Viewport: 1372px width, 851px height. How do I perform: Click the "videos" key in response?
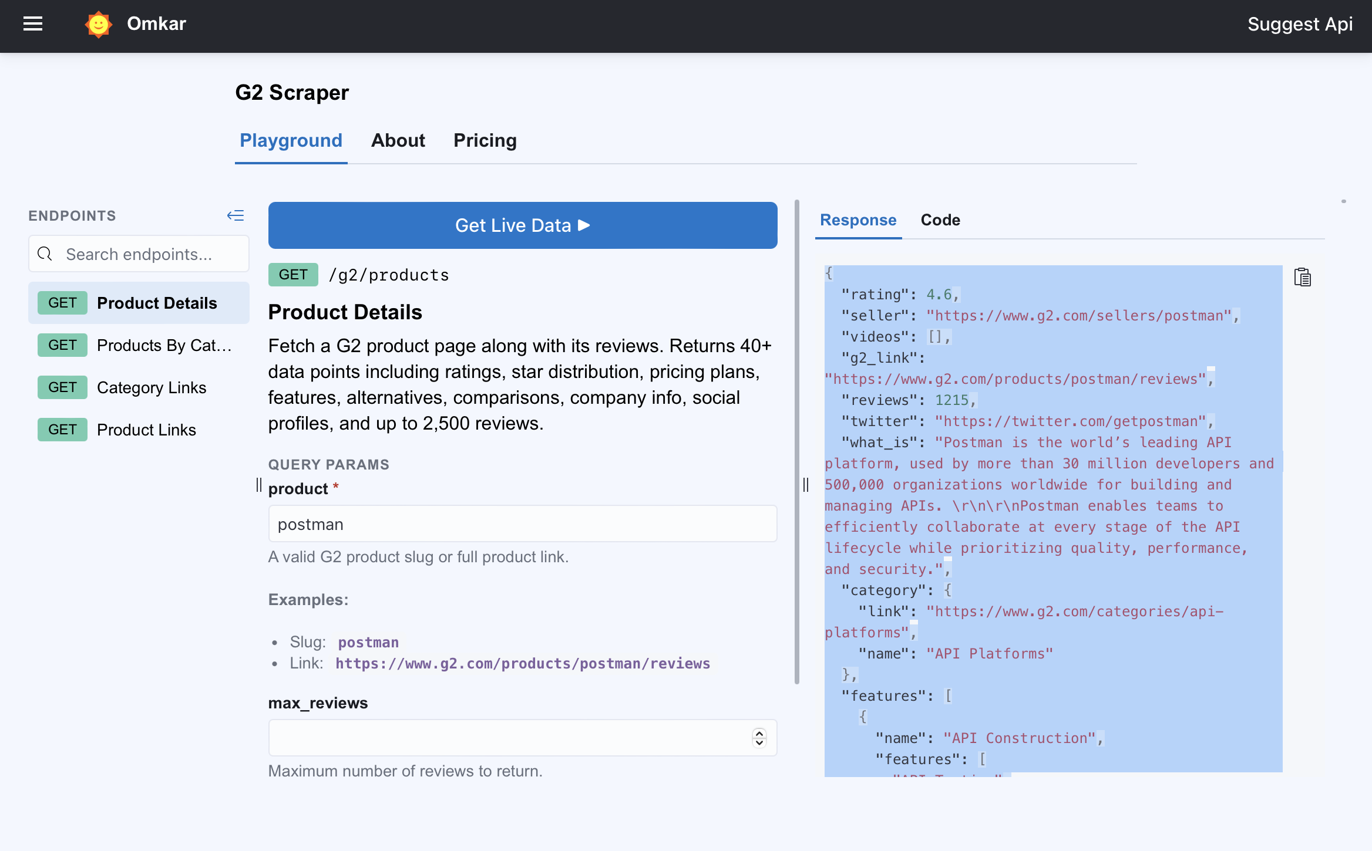[875, 337]
